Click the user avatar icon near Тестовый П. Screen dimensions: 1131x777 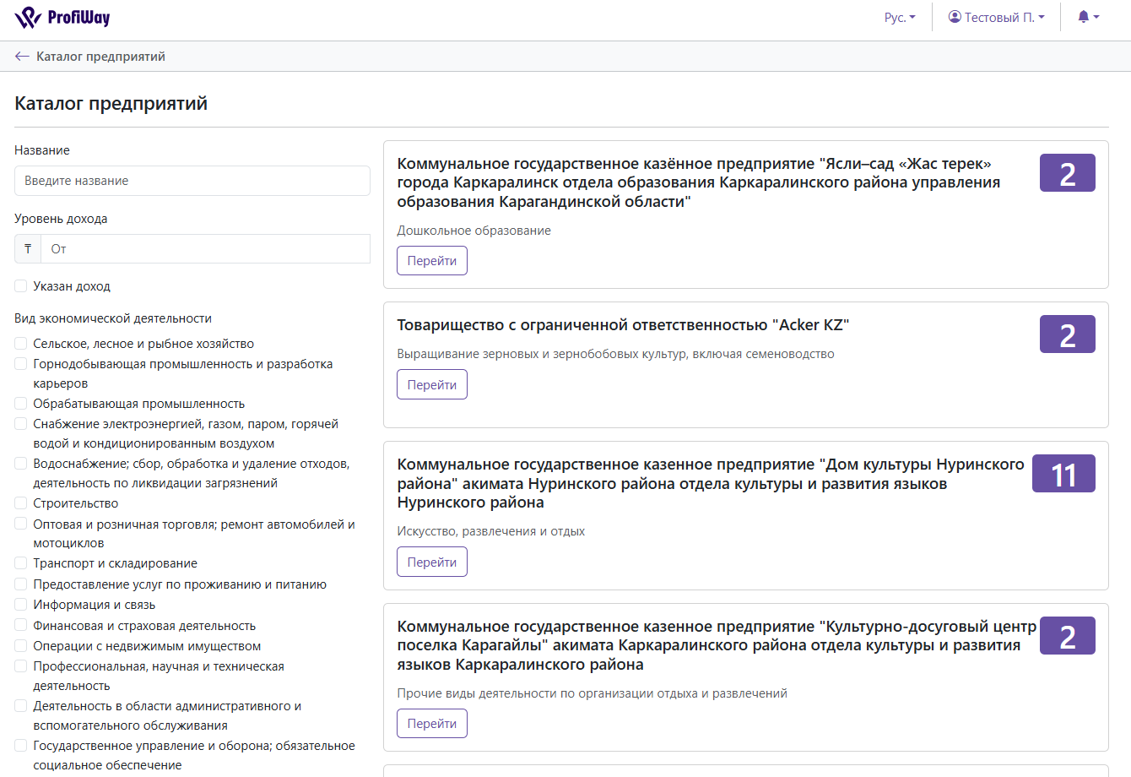click(x=955, y=17)
